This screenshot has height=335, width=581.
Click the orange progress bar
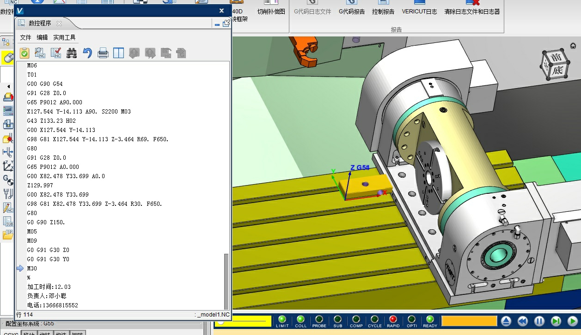tap(469, 321)
